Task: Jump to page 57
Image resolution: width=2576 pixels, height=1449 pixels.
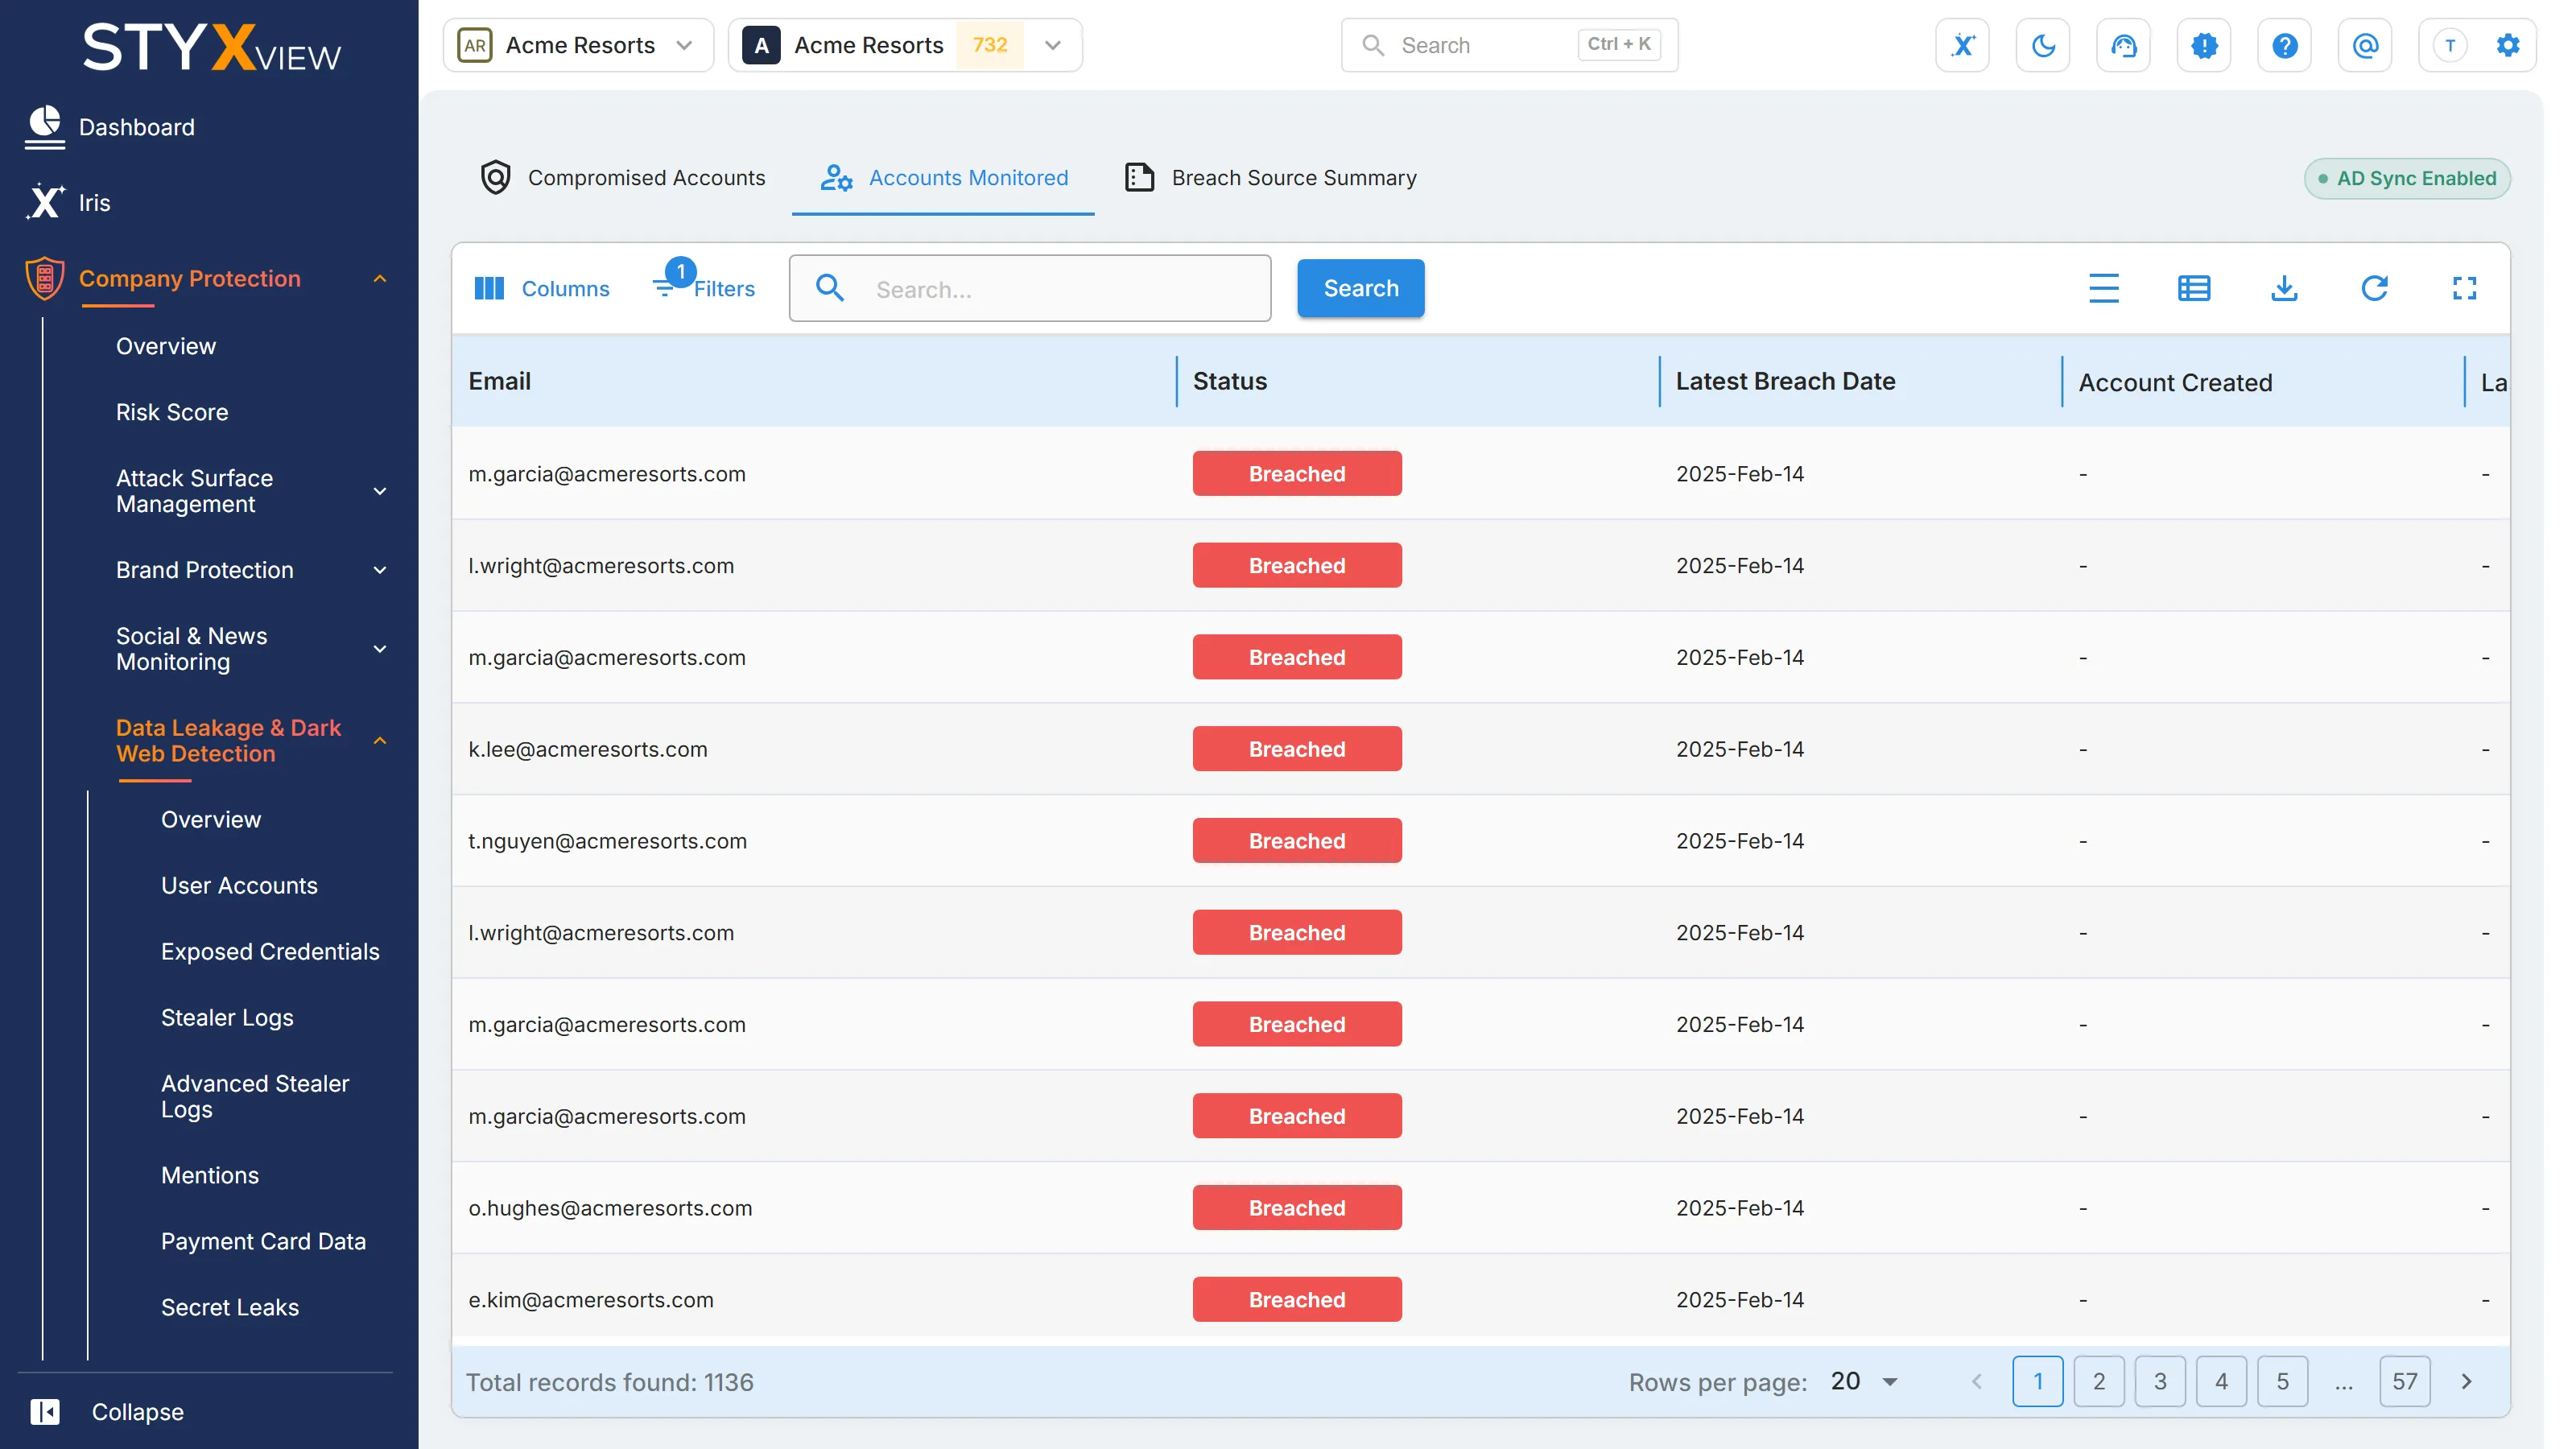Action: [x=2404, y=1381]
